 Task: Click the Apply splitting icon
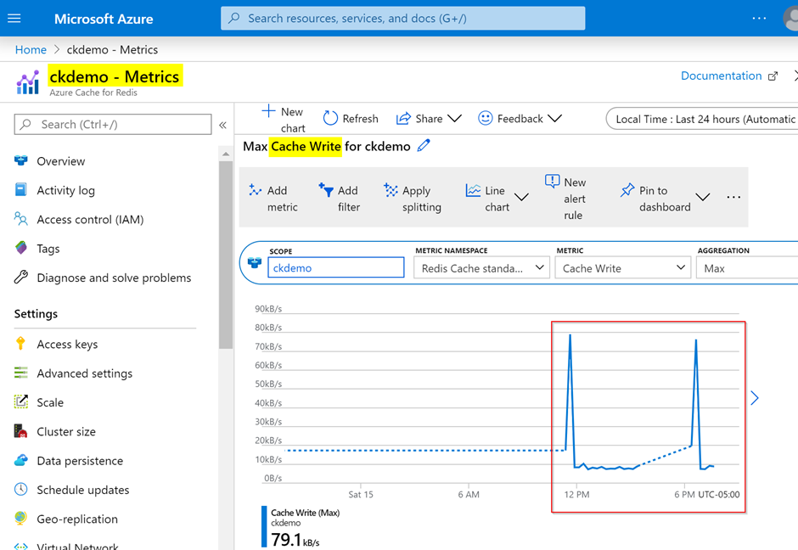[x=391, y=190]
